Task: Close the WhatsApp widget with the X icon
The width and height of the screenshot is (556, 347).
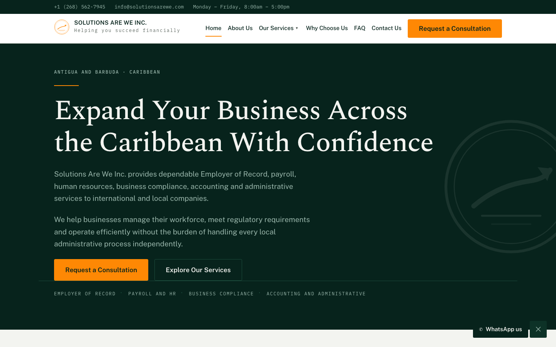Action: (x=538, y=329)
